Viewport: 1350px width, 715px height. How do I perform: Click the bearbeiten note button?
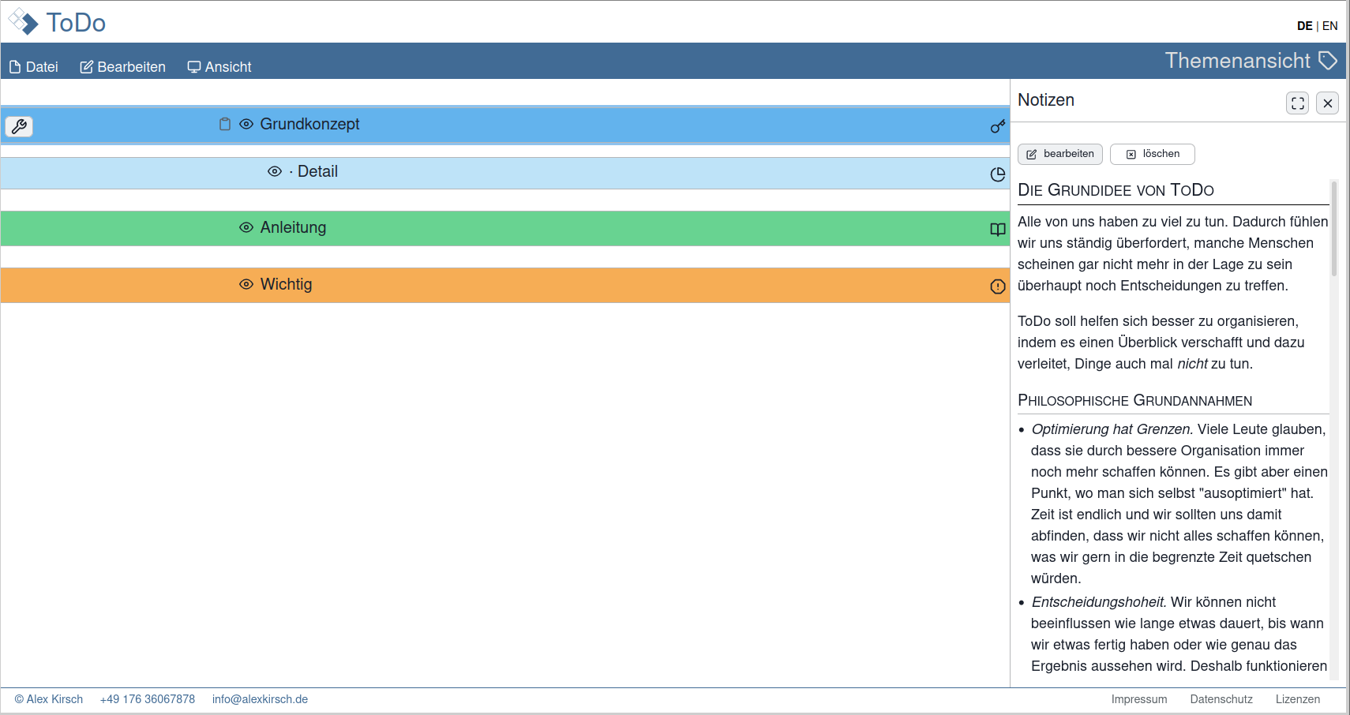click(1060, 154)
